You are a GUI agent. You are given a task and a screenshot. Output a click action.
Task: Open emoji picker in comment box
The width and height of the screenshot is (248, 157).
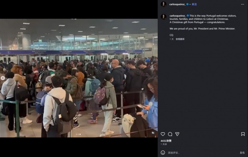pyautogui.click(x=163, y=153)
